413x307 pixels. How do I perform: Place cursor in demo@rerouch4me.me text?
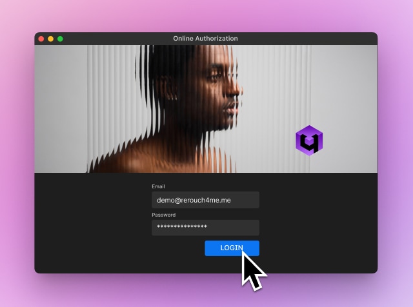tap(194, 200)
